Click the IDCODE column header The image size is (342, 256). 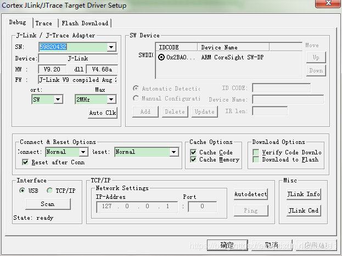[176, 47]
